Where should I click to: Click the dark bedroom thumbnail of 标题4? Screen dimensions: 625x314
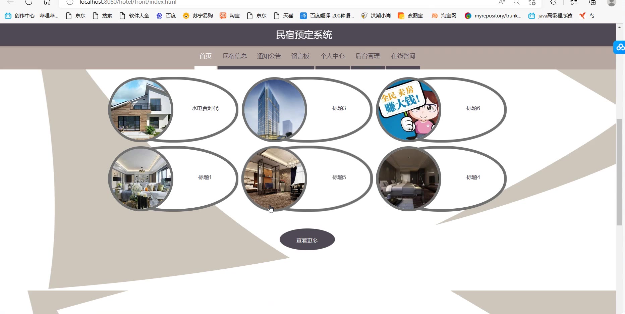click(x=408, y=179)
